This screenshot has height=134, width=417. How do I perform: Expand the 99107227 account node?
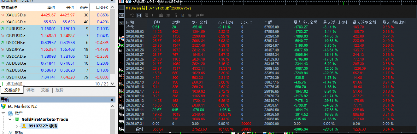click(x=17, y=126)
